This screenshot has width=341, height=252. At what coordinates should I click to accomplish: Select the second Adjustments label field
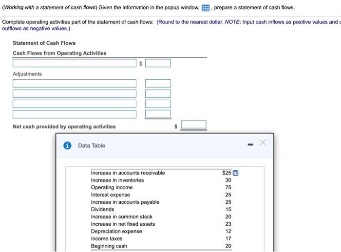(75, 93)
